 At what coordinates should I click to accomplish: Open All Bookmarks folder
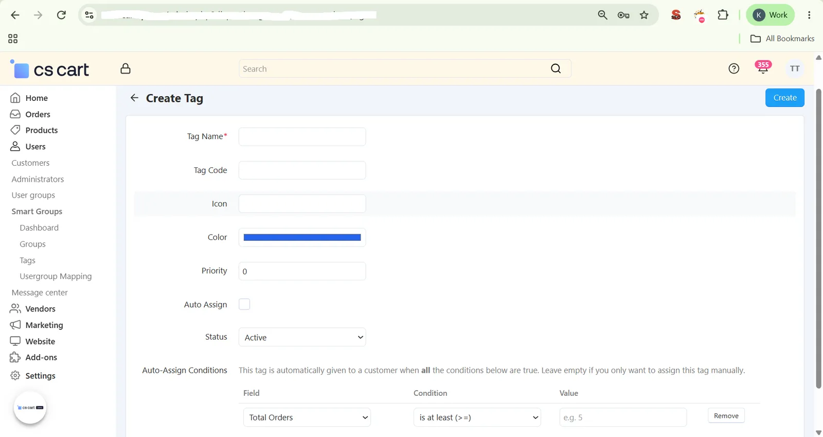pyautogui.click(x=782, y=39)
